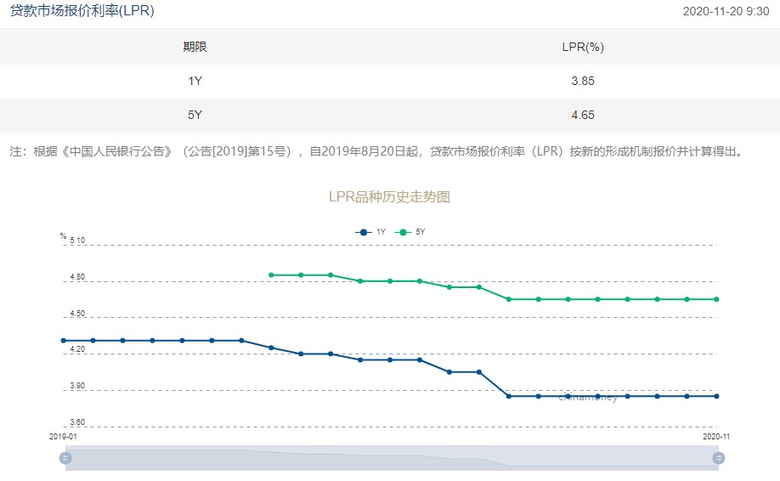Image resolution: width=780 pixels, height=481 pixels.
Task: Click the middle of the chart range slider
Action: click(x=392, y=457)
